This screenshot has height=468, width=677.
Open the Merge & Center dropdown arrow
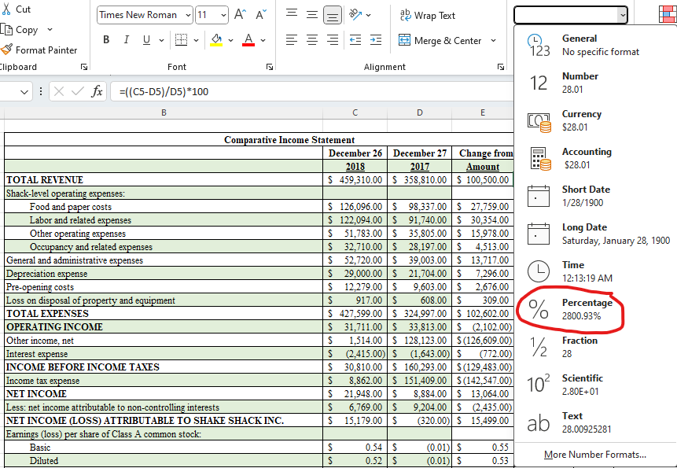tap(493, 40)
